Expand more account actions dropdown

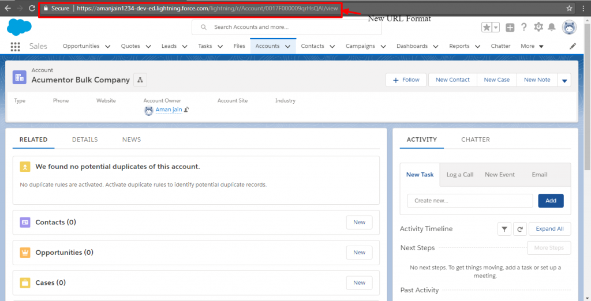point(564,80)
